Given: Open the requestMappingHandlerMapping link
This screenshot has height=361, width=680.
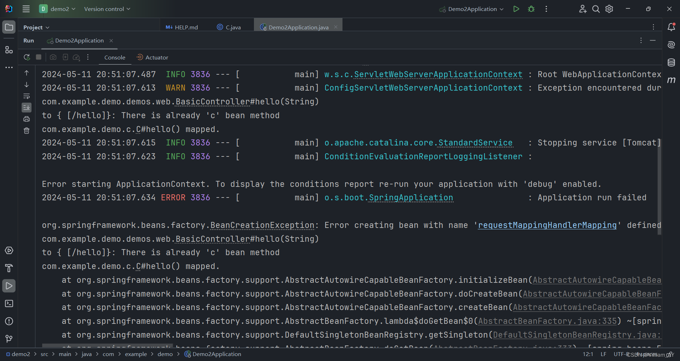Looking at the screenshot, I should click(547, 225).
